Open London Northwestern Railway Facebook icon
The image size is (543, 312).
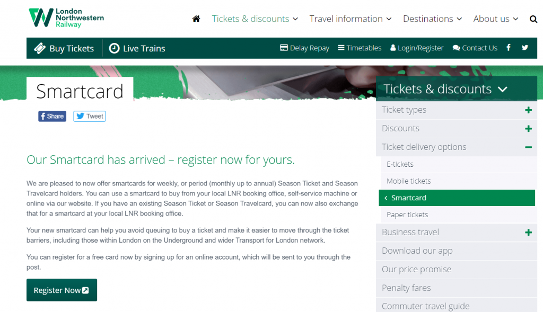pyautogui.click(x=509, y=48)
